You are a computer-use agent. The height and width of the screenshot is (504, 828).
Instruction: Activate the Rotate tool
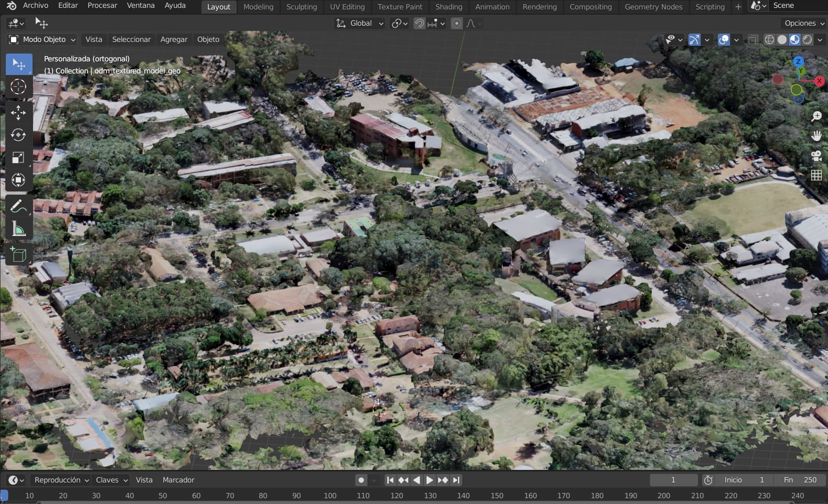pyautogui.click(x=18, y=135)
